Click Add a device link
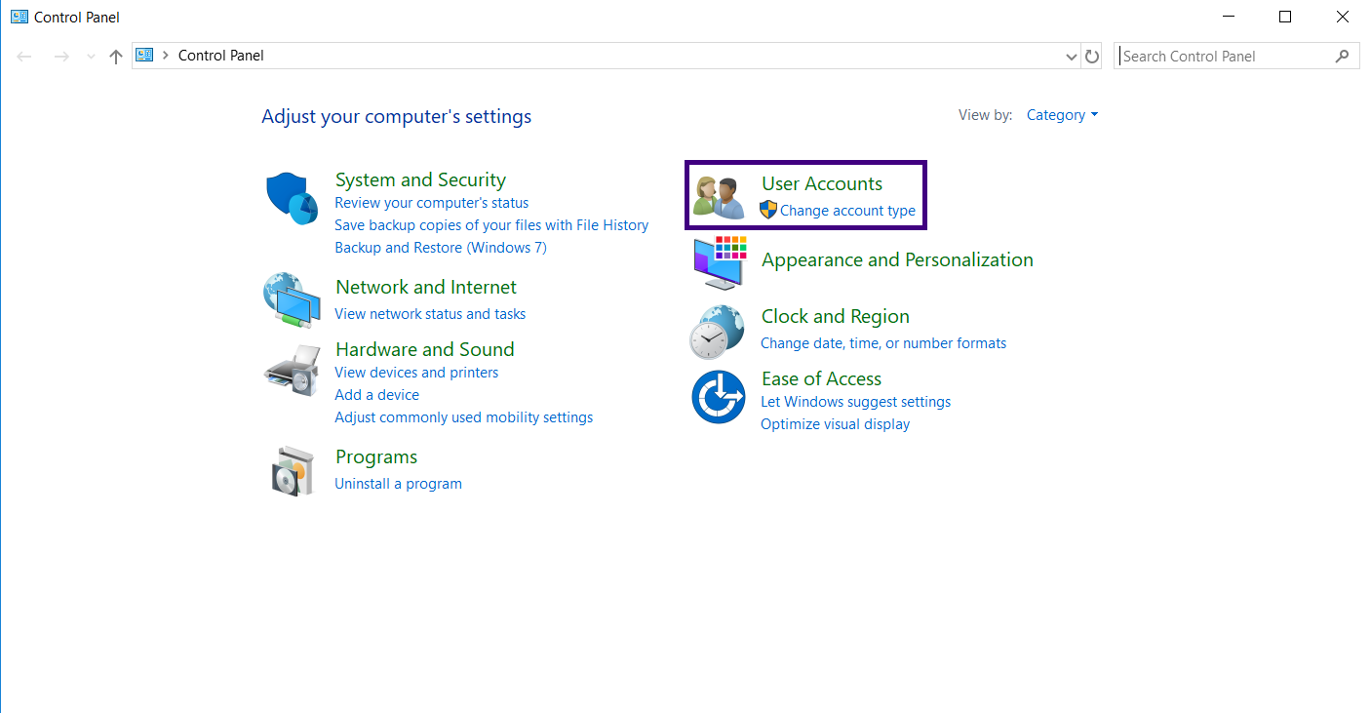Screen dimensions: 1371x713 click(376, 395)
